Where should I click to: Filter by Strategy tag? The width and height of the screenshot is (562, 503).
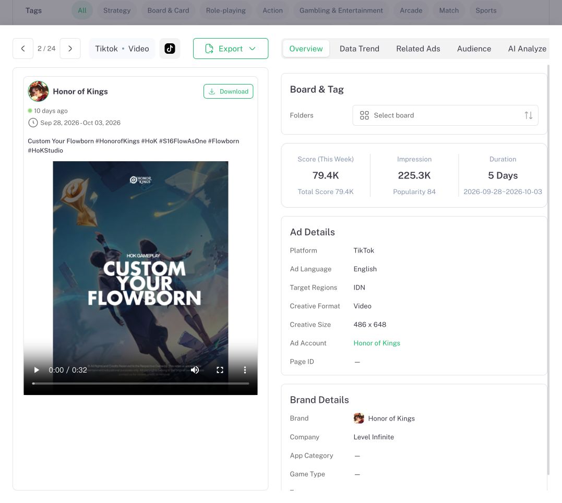click(x=117, y=10)
